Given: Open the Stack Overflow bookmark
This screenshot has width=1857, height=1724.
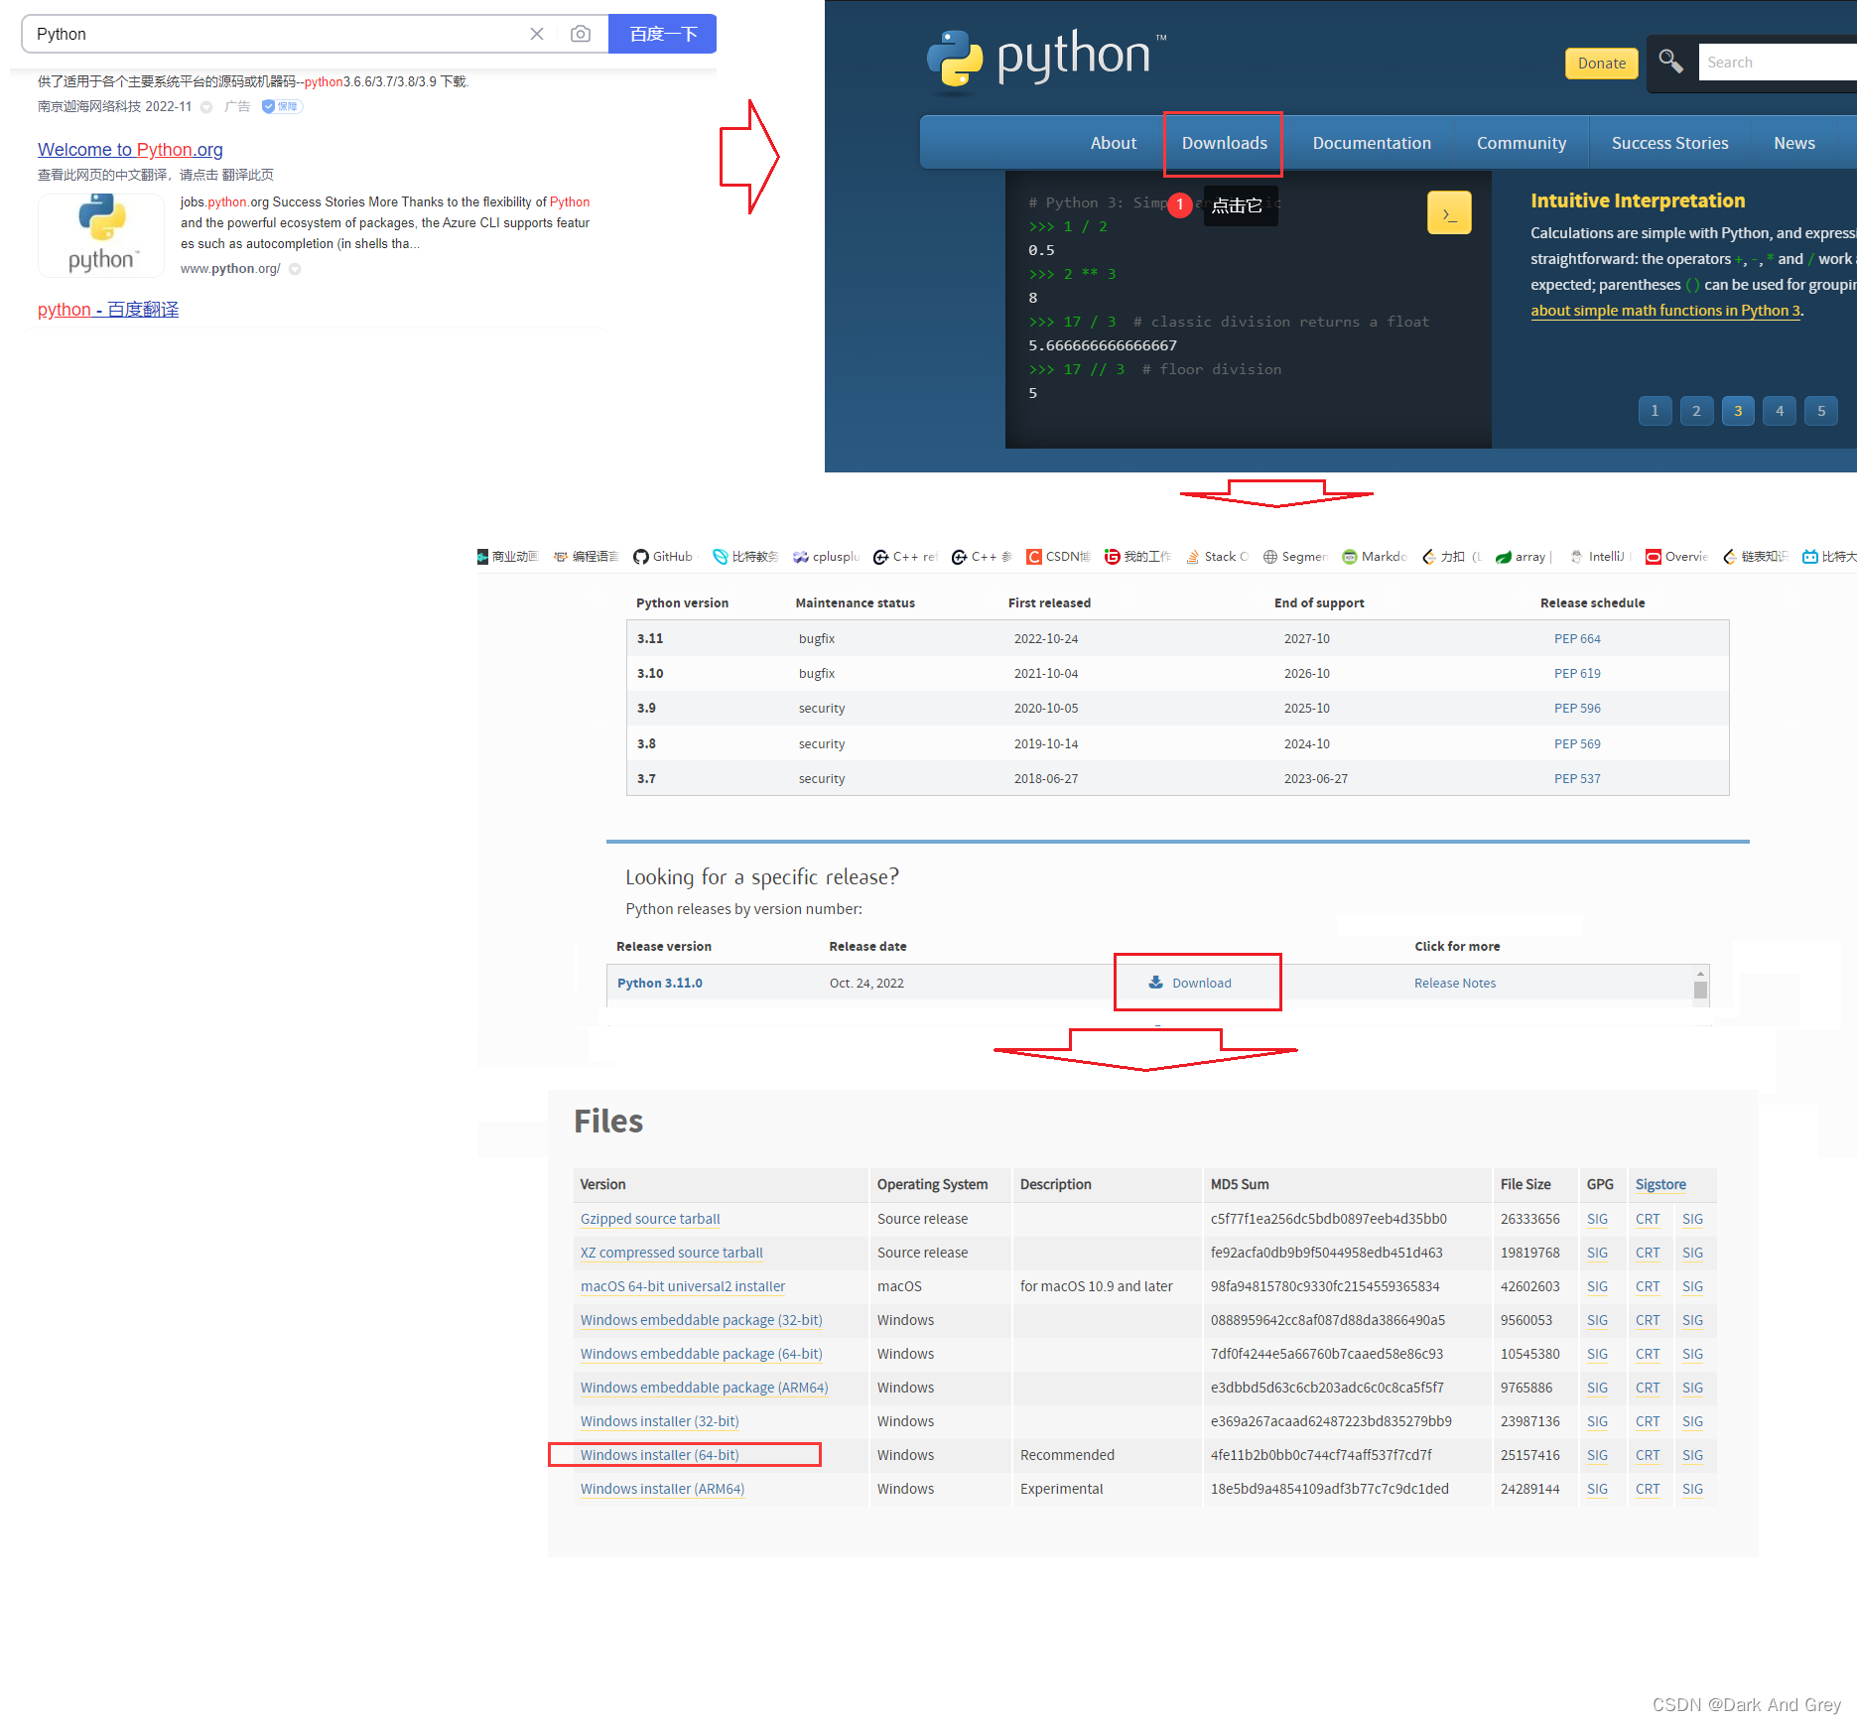Looking at the screenshot, I should (x=1217, y=557).
